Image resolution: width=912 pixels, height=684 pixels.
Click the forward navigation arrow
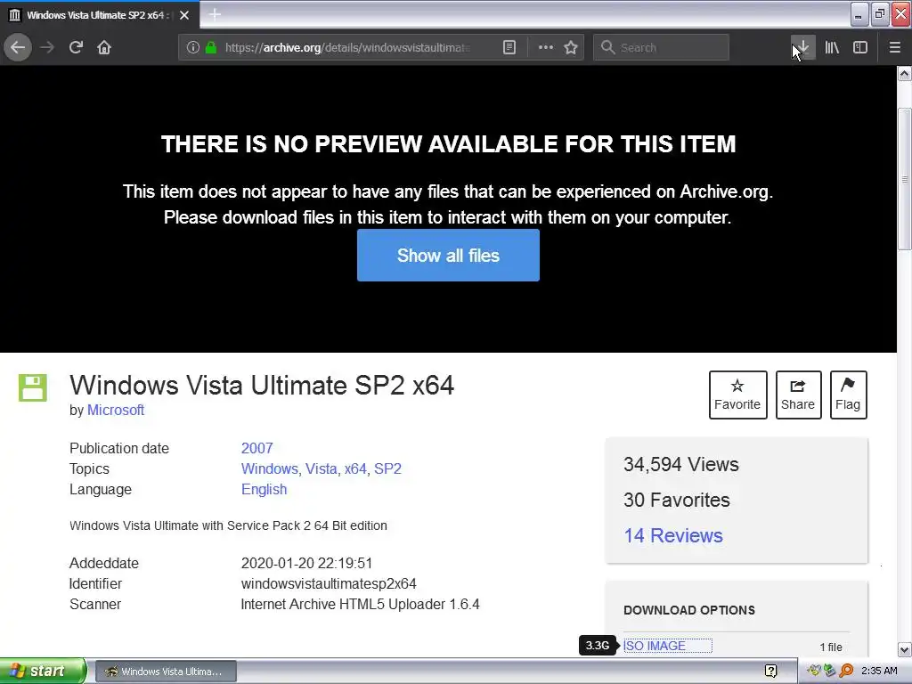[47, 47]
